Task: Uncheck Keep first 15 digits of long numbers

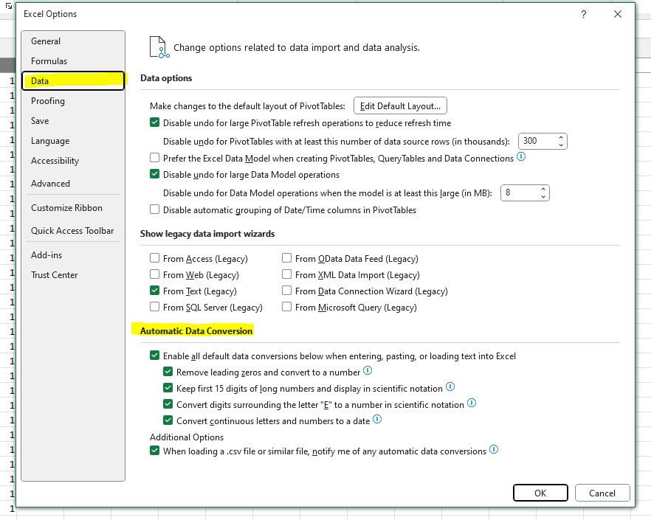Action: tap(168, 388)
